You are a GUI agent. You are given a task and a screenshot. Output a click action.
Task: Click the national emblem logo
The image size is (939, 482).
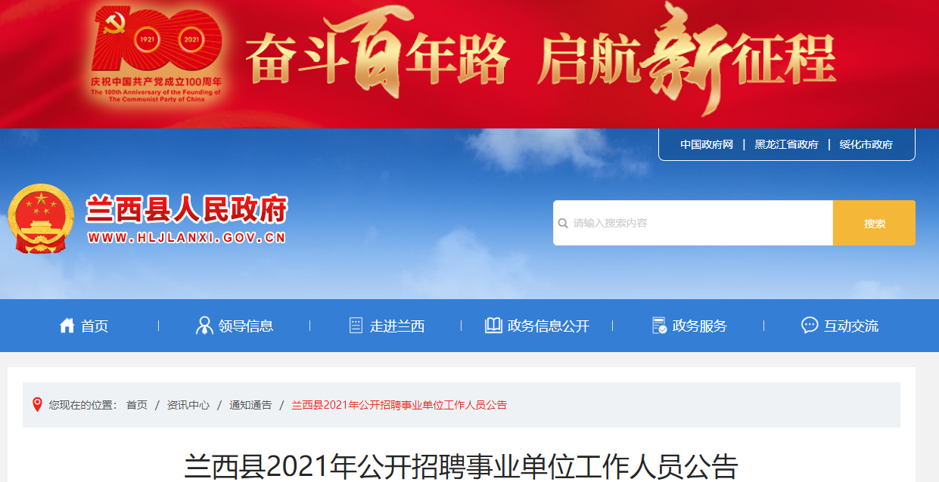[x=41, y=219]
